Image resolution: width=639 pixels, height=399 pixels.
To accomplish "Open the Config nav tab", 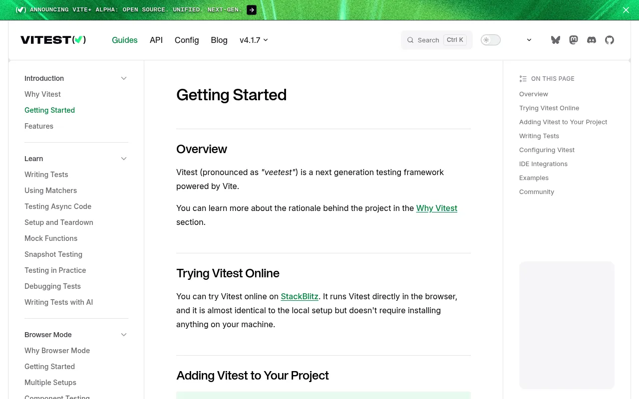I will point(187,40).
